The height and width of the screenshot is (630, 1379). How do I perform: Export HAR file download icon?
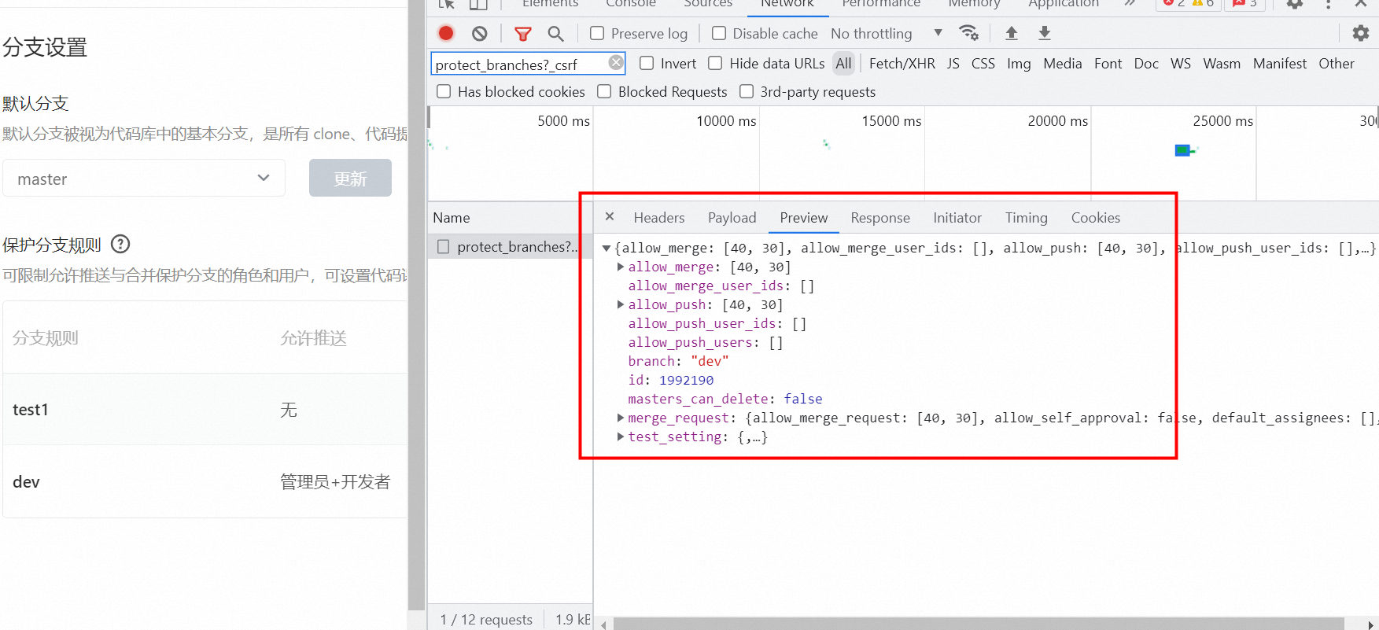tap(1045, 33)
